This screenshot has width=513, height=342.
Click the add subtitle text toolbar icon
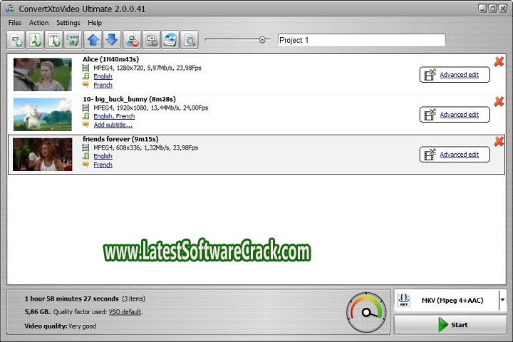(54, 40)
